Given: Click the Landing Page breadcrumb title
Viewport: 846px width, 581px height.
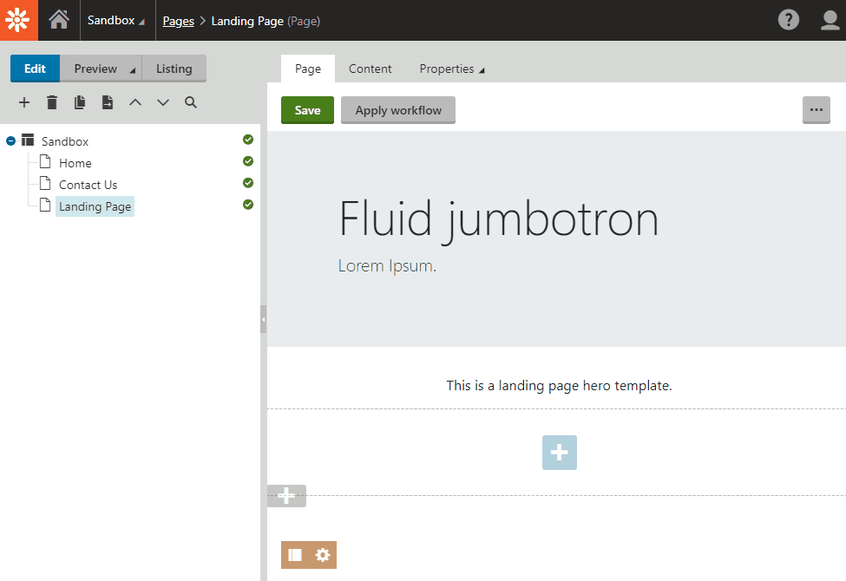Looking at the screenshot, I should tap(247, 21).
